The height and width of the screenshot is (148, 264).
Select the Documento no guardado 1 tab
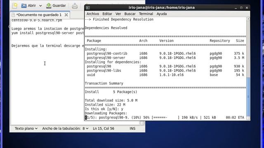tap(39, 15)
